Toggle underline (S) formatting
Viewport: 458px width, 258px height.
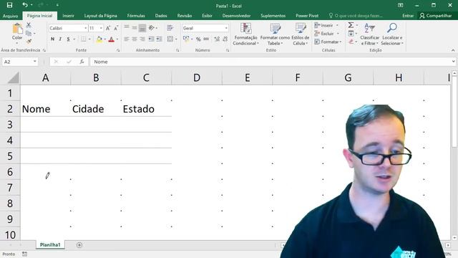tap(68, 39)
